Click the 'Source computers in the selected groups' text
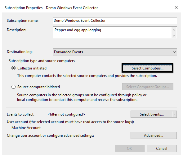183x157 pixels. (82, 97)
